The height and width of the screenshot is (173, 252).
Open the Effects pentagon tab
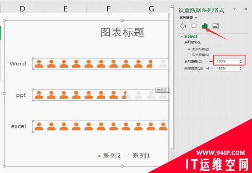pos(194,26)
